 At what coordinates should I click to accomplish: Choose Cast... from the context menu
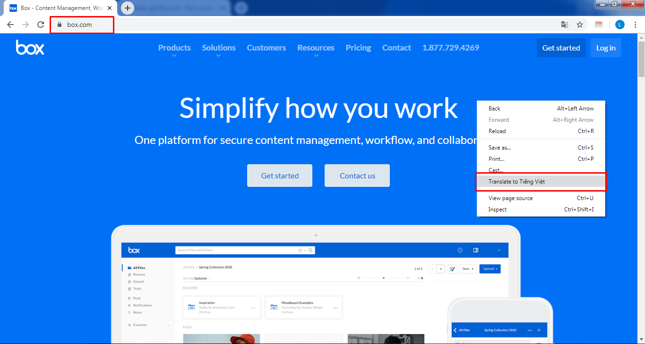point(541,170)
